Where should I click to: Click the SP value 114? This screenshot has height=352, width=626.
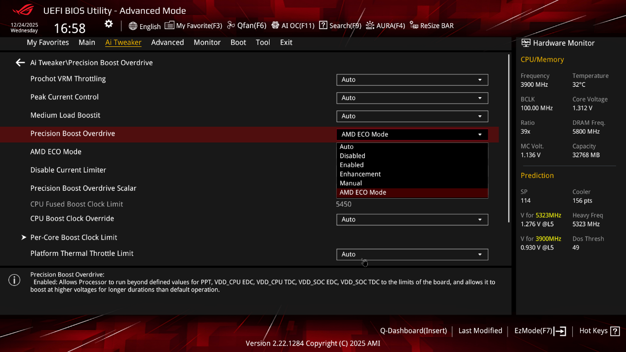click(x=525, y=201)
